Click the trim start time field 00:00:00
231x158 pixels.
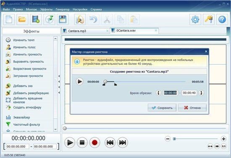(170, 93)
